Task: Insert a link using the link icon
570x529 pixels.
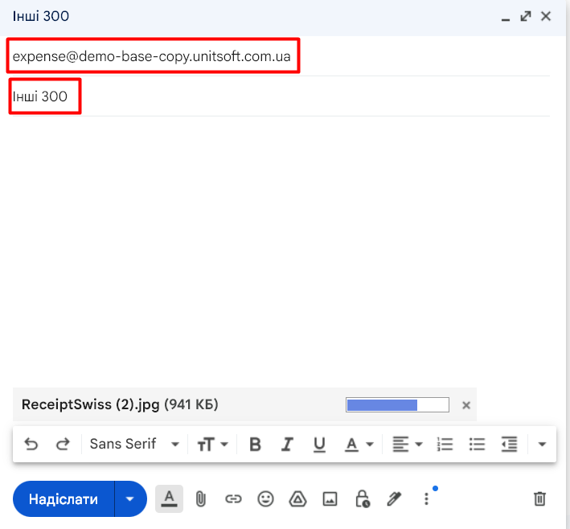Action: pos(233,499)
